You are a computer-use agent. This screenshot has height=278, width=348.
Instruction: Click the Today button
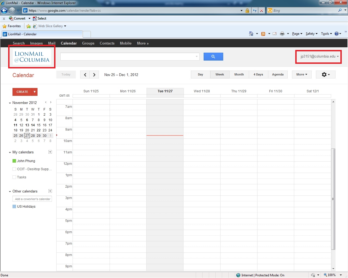(x=66, y=74)
